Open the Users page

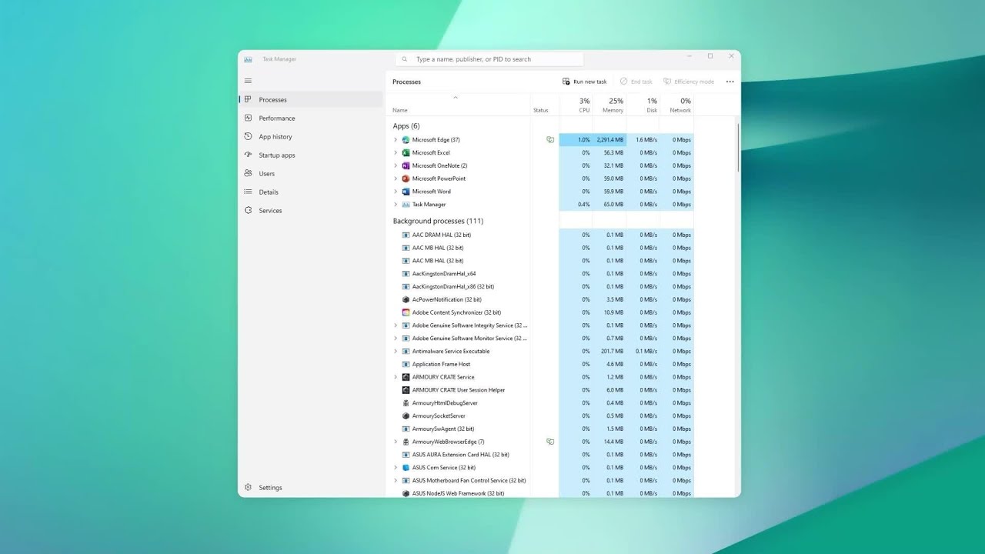point(310,174)
